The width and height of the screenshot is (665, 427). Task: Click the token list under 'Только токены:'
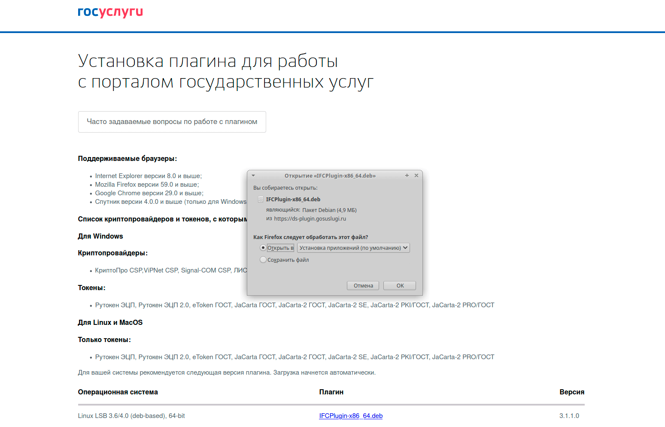pyautogui.click(x=295, y=357)
